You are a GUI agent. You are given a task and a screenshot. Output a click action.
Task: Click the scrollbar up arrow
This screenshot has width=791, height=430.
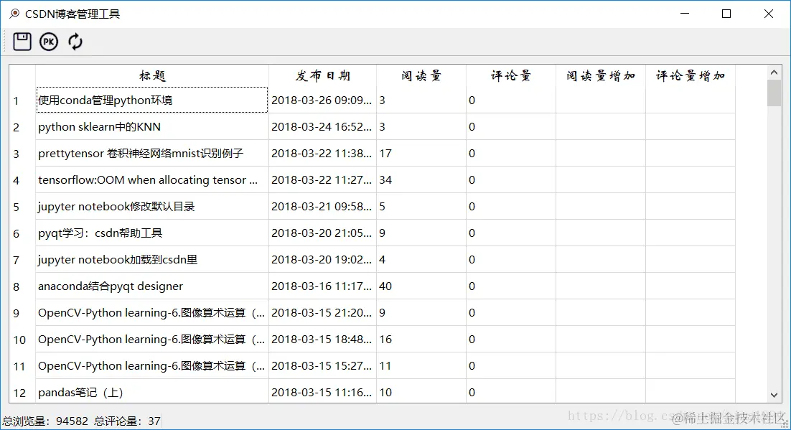tap(774, 72)
